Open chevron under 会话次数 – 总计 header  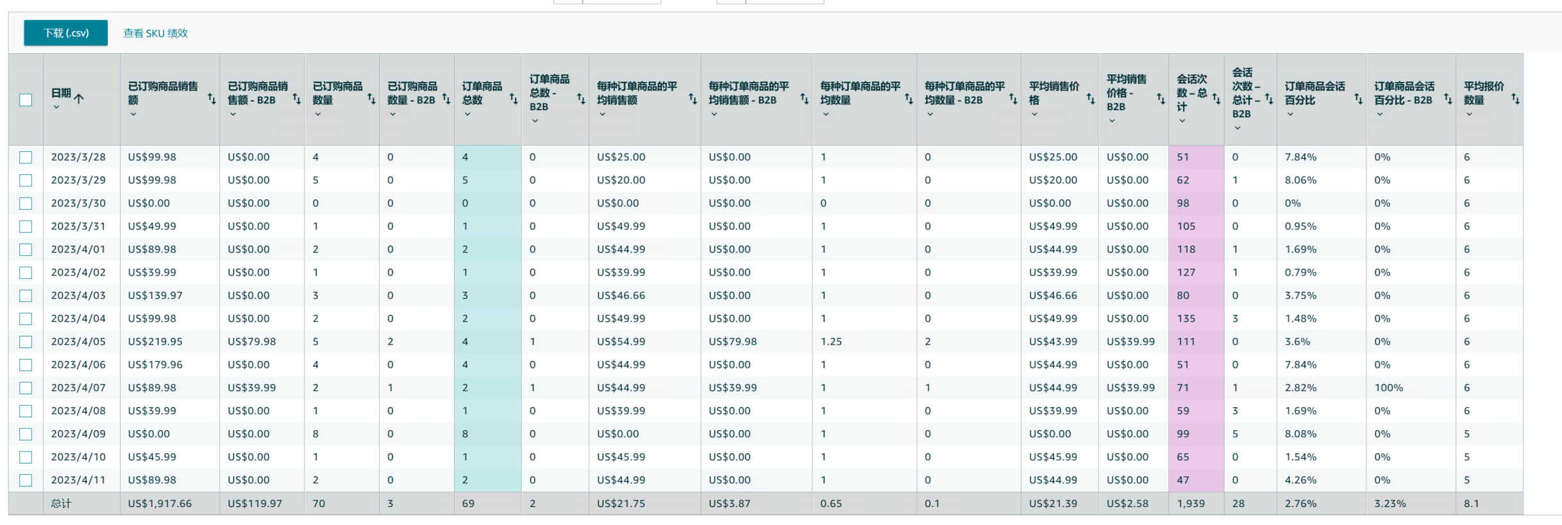1182,121
